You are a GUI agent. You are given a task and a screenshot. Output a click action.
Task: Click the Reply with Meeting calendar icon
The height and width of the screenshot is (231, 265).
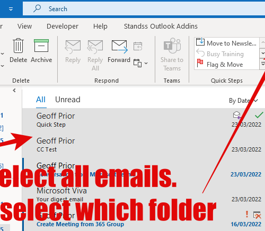click(x=138, y=46)
